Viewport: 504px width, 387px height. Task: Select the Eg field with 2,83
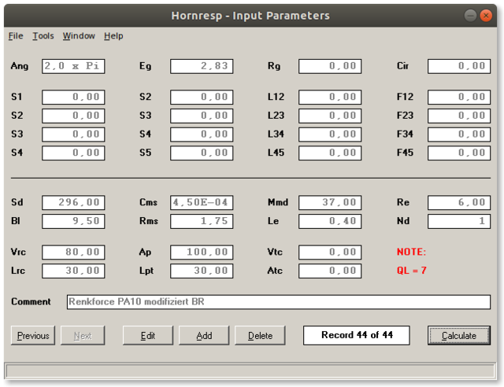(202, 66)
